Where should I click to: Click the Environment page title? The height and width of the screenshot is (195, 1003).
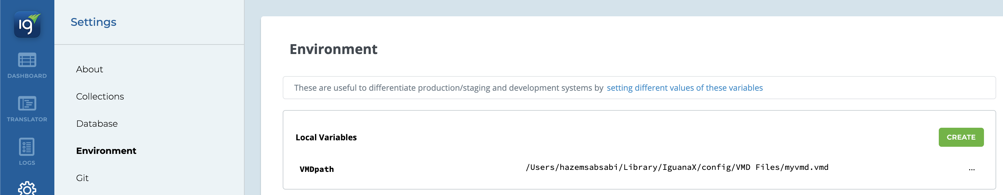[x=333, y=49]
